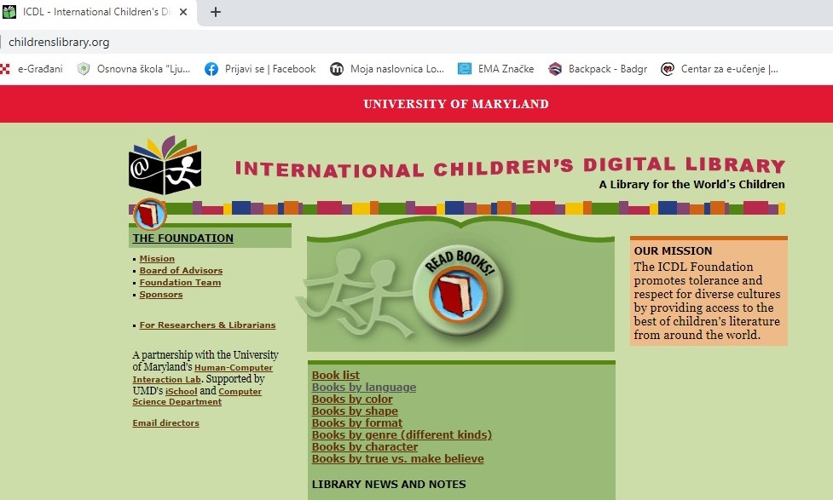
Task: Open Books by genre (different kinds) link
Action: 402,435
